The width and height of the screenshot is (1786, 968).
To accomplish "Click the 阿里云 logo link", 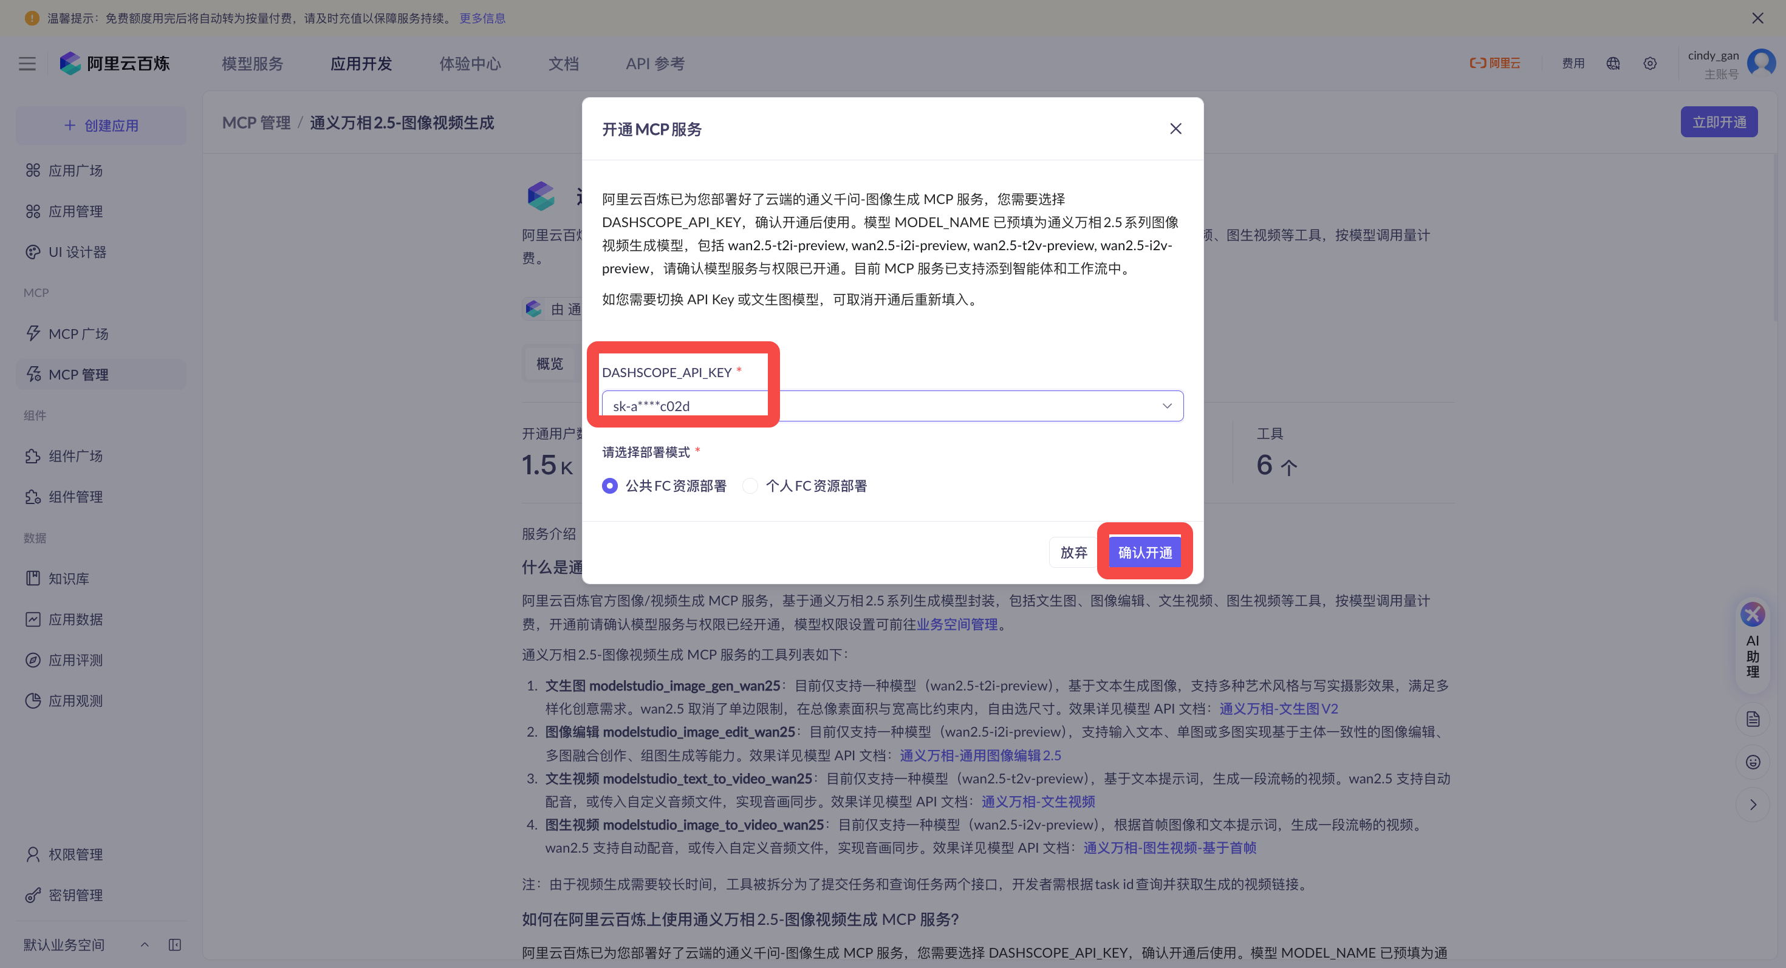I will (x=1494, y=64).
